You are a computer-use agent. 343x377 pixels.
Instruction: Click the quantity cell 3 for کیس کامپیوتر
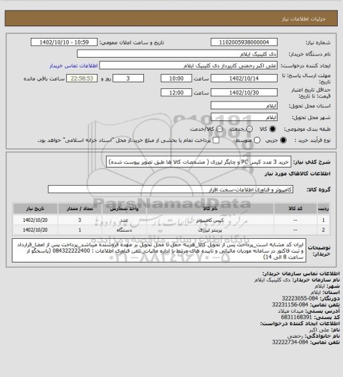tap(80, 220)
